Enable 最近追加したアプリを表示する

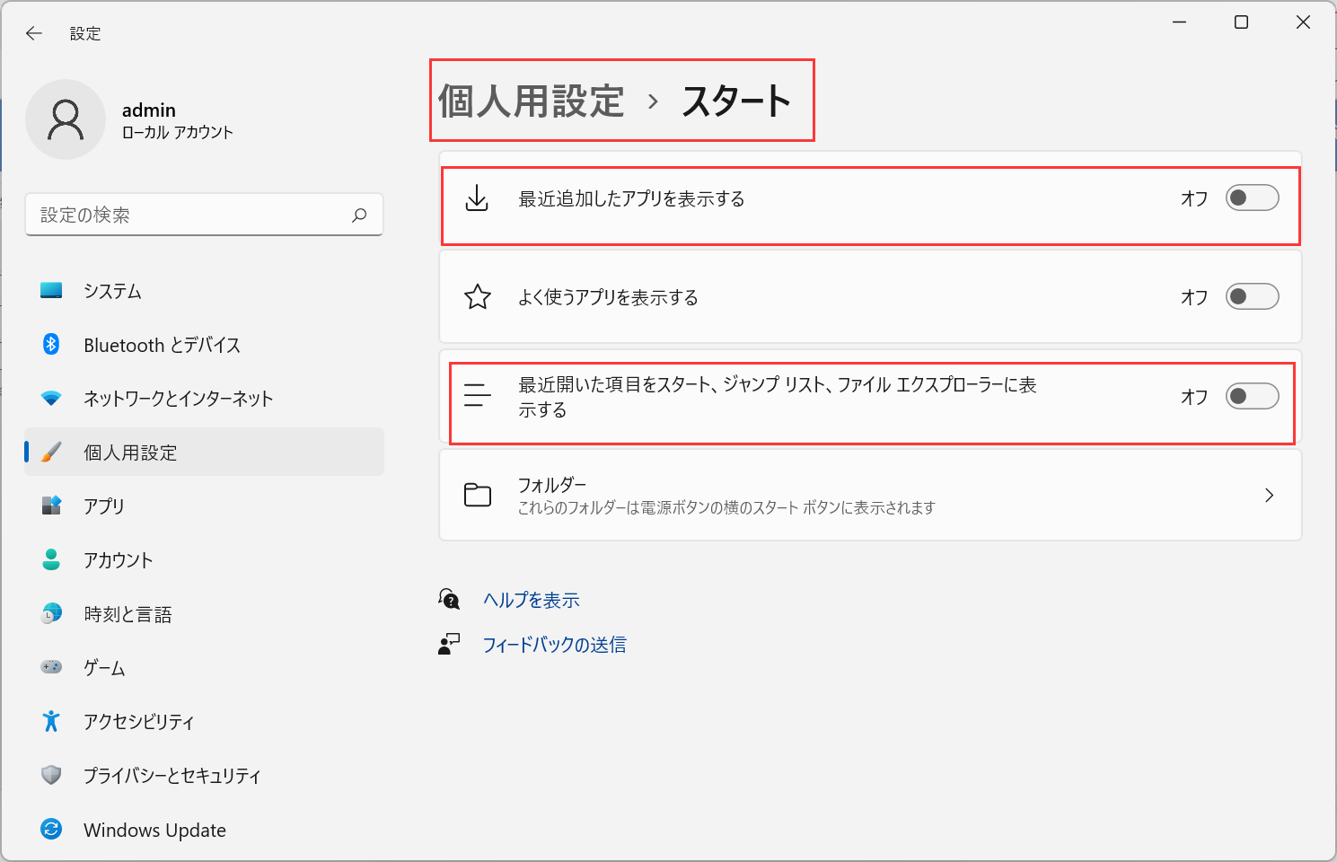1252,198
